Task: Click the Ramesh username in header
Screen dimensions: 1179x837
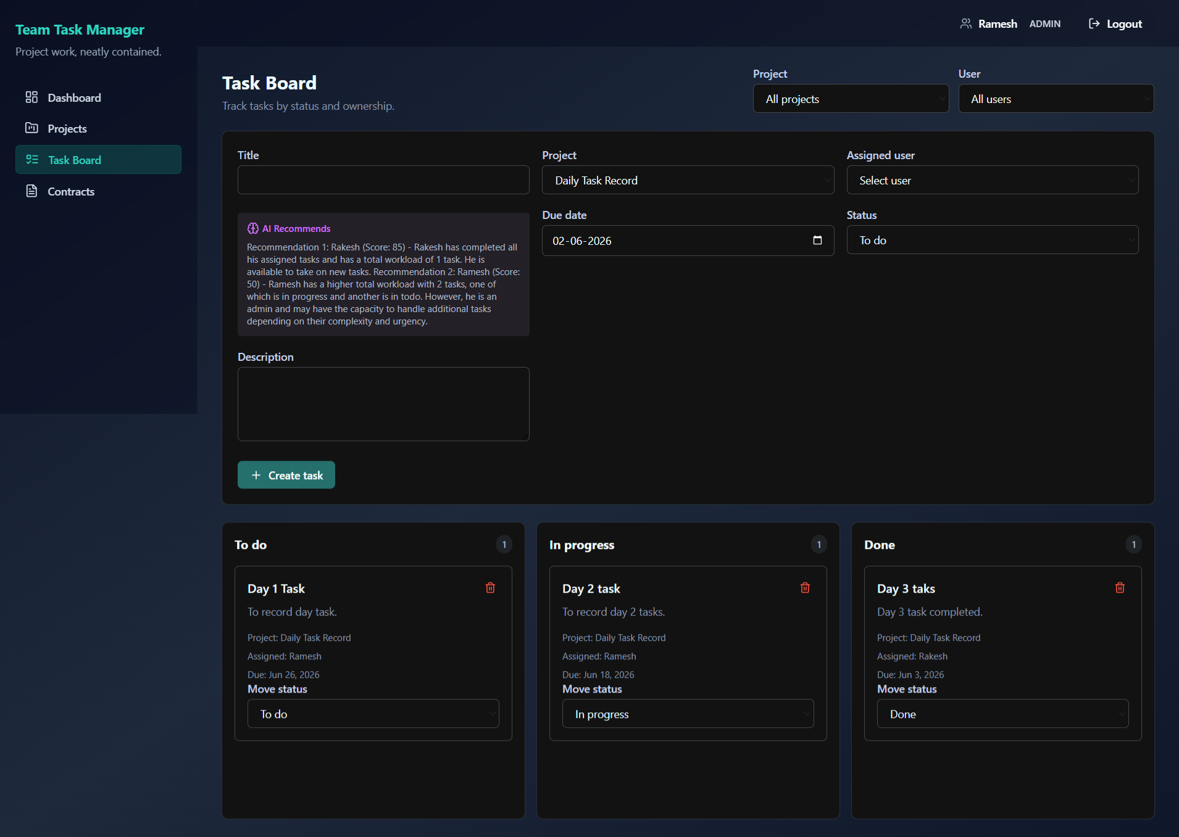Action: coord(998,23)
